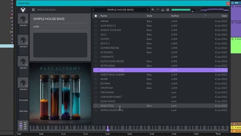241x136 pixels.
Task: Click the PITCH WHL wheel control
Action: point(23,100)
